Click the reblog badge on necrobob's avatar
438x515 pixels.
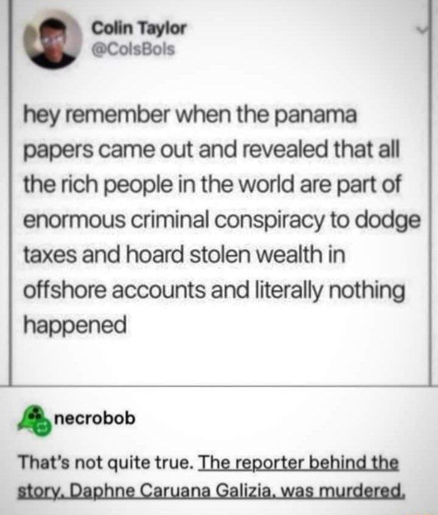tap(44, 428)
